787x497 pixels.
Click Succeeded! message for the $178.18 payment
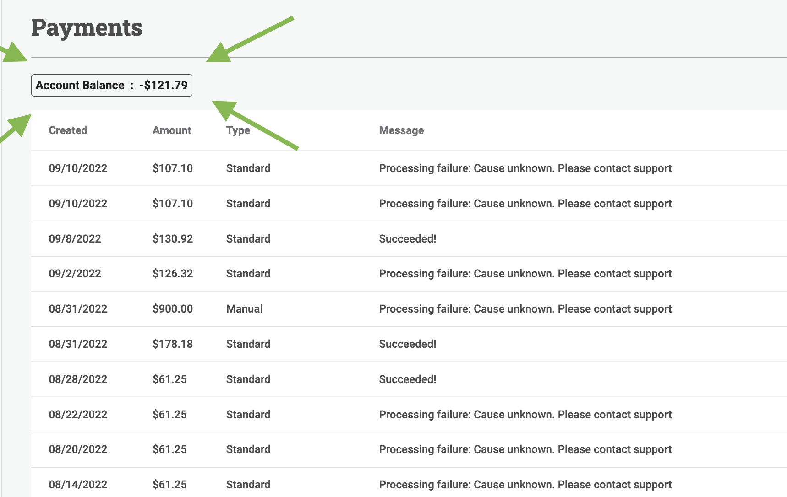click(x=407, y=344)
